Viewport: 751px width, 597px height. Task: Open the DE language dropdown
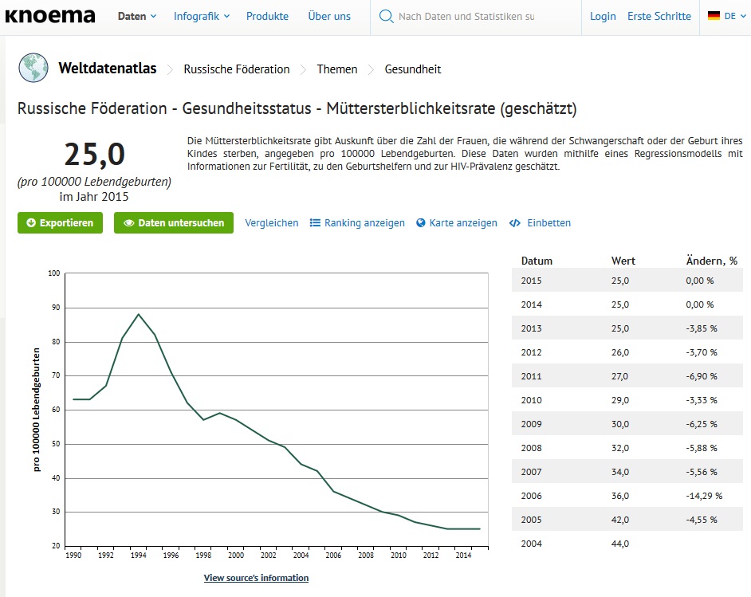click(x=735, y=16)
